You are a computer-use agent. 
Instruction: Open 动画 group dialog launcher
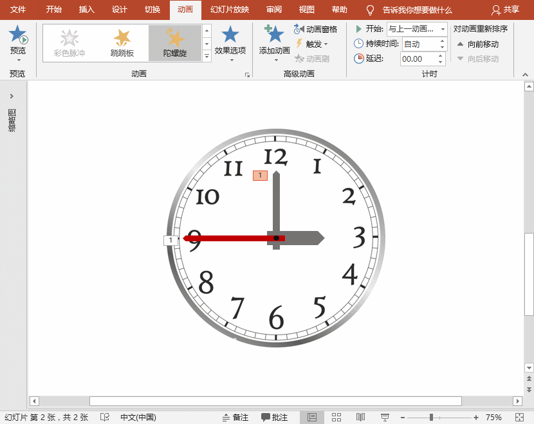(247, 75)
